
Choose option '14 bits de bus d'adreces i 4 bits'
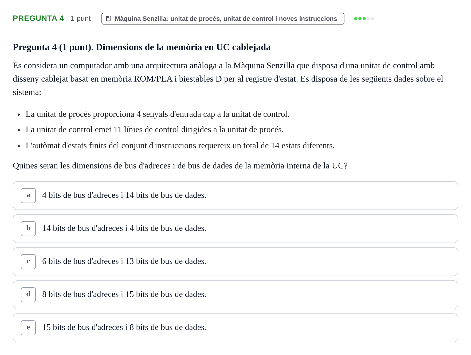click(235, 229)
